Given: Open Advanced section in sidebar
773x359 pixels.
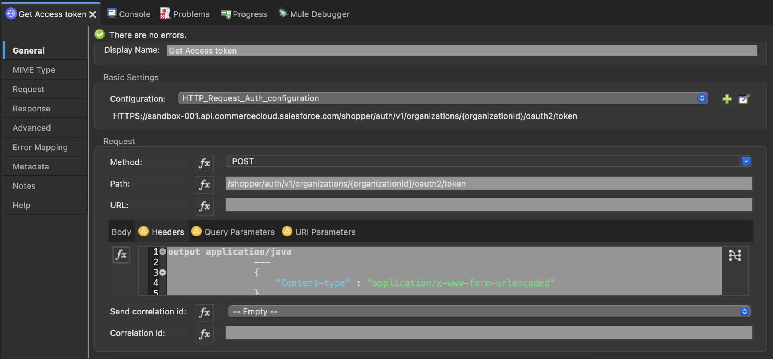Looking at the screenshot, I should 45,128.
